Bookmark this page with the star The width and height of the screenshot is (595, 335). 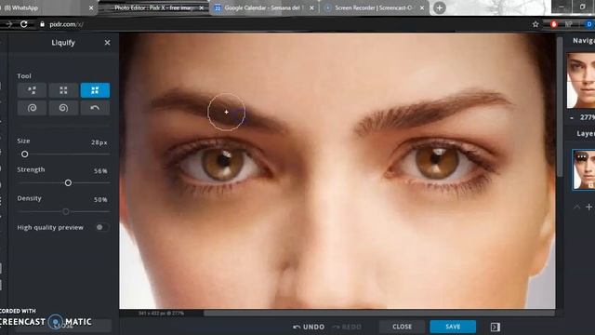coord(535,24)
